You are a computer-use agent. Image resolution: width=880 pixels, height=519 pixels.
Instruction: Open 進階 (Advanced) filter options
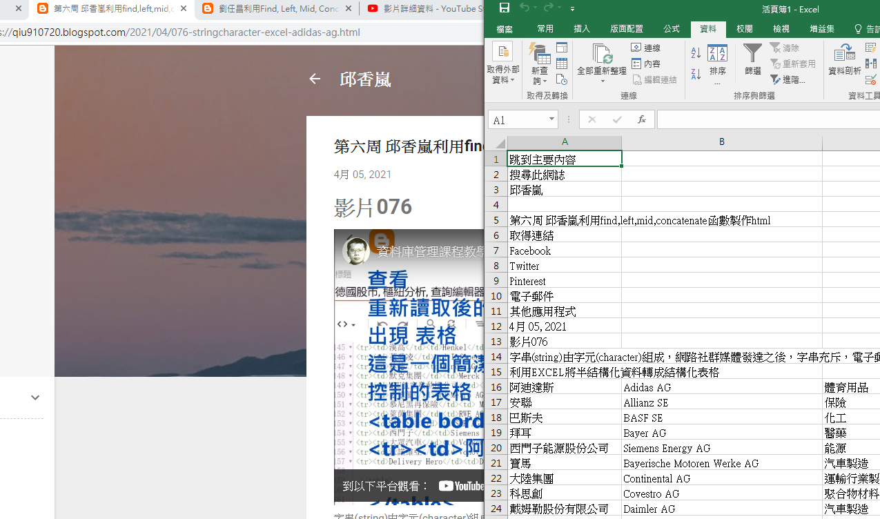point(788,79)
